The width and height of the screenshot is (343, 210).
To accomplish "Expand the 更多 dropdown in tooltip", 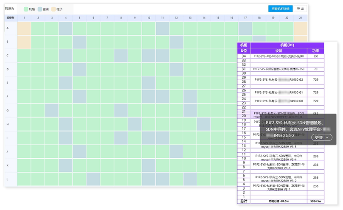I will point(321,137).
